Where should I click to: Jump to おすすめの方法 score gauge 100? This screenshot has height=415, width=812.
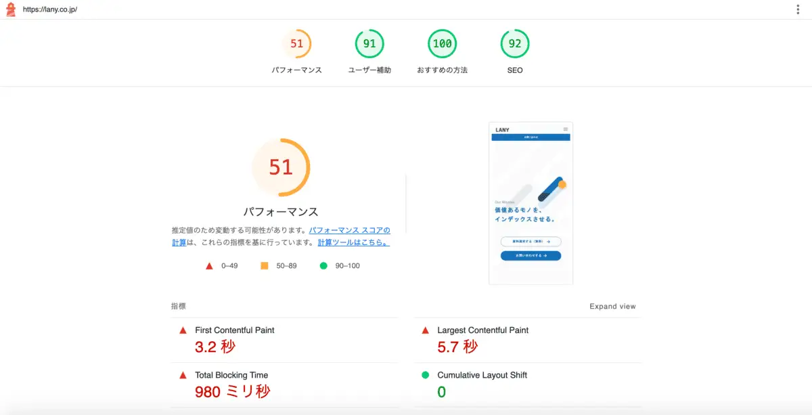coord(442,44)
